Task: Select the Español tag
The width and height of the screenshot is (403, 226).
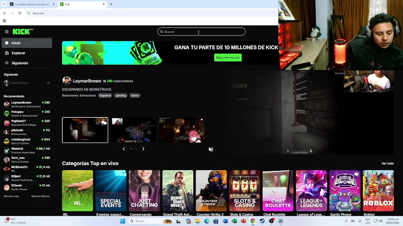Action: point(105,95)
